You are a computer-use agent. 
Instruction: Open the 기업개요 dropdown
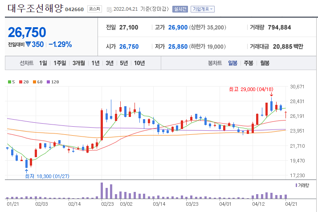tap(202, 9)
